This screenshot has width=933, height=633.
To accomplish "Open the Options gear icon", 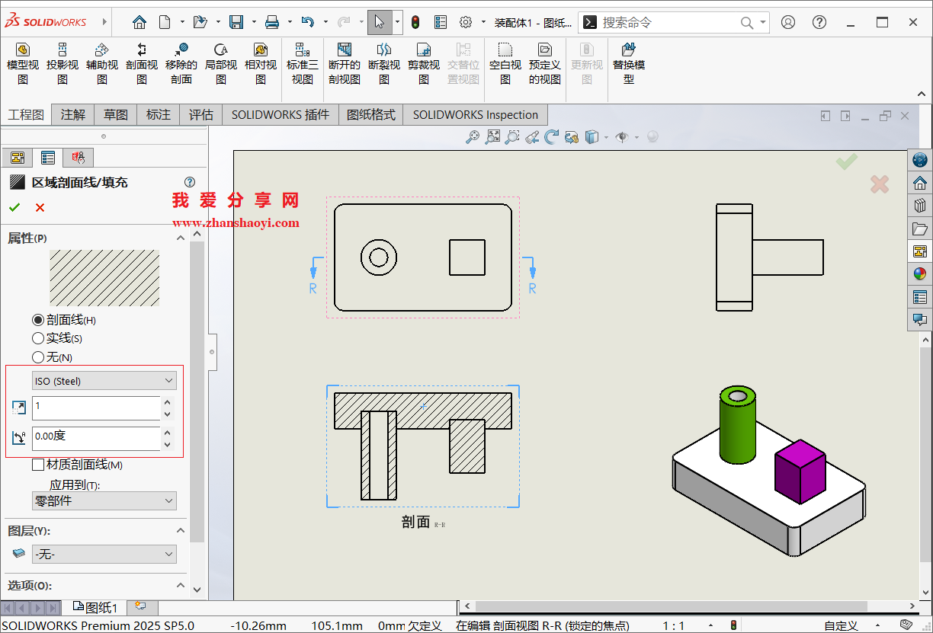I will coord(466,22).
